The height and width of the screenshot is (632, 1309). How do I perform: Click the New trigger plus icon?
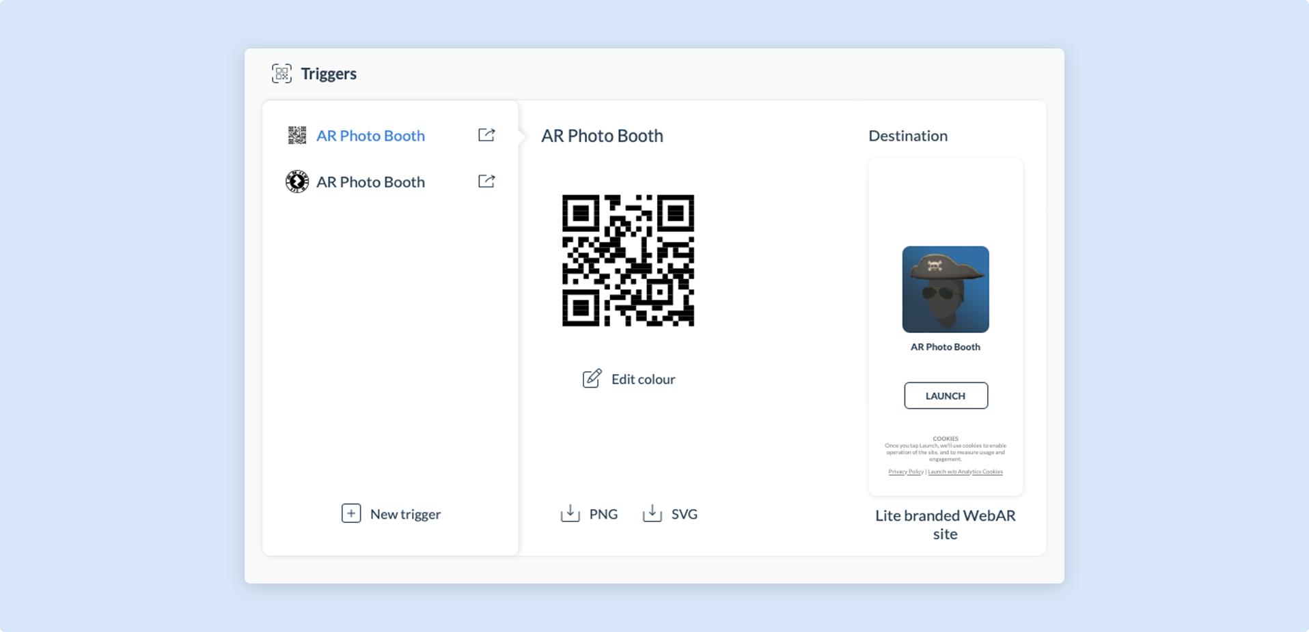click(351, 513)
